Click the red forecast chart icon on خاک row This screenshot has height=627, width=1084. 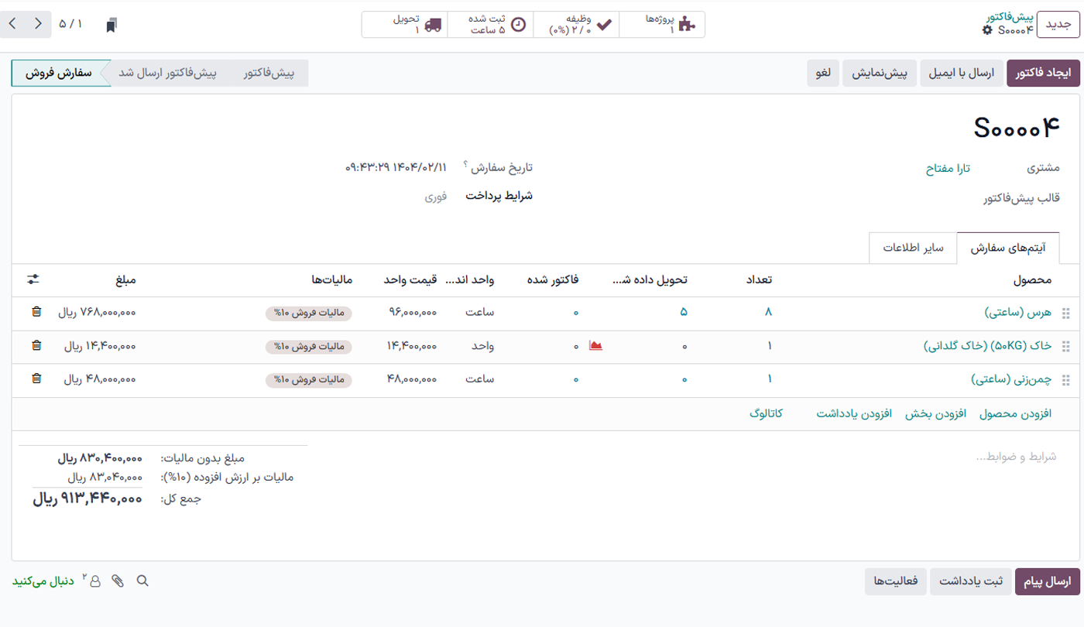[595, 347]
